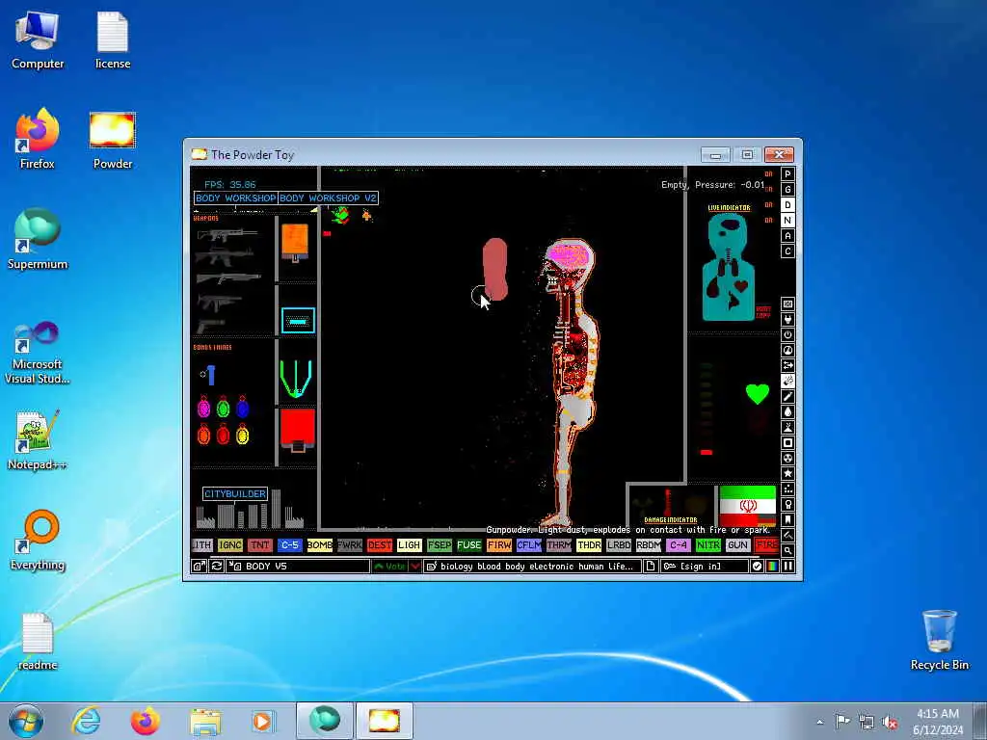
Task: Toggle D display mode button
Action: click(x=787, y=205)
